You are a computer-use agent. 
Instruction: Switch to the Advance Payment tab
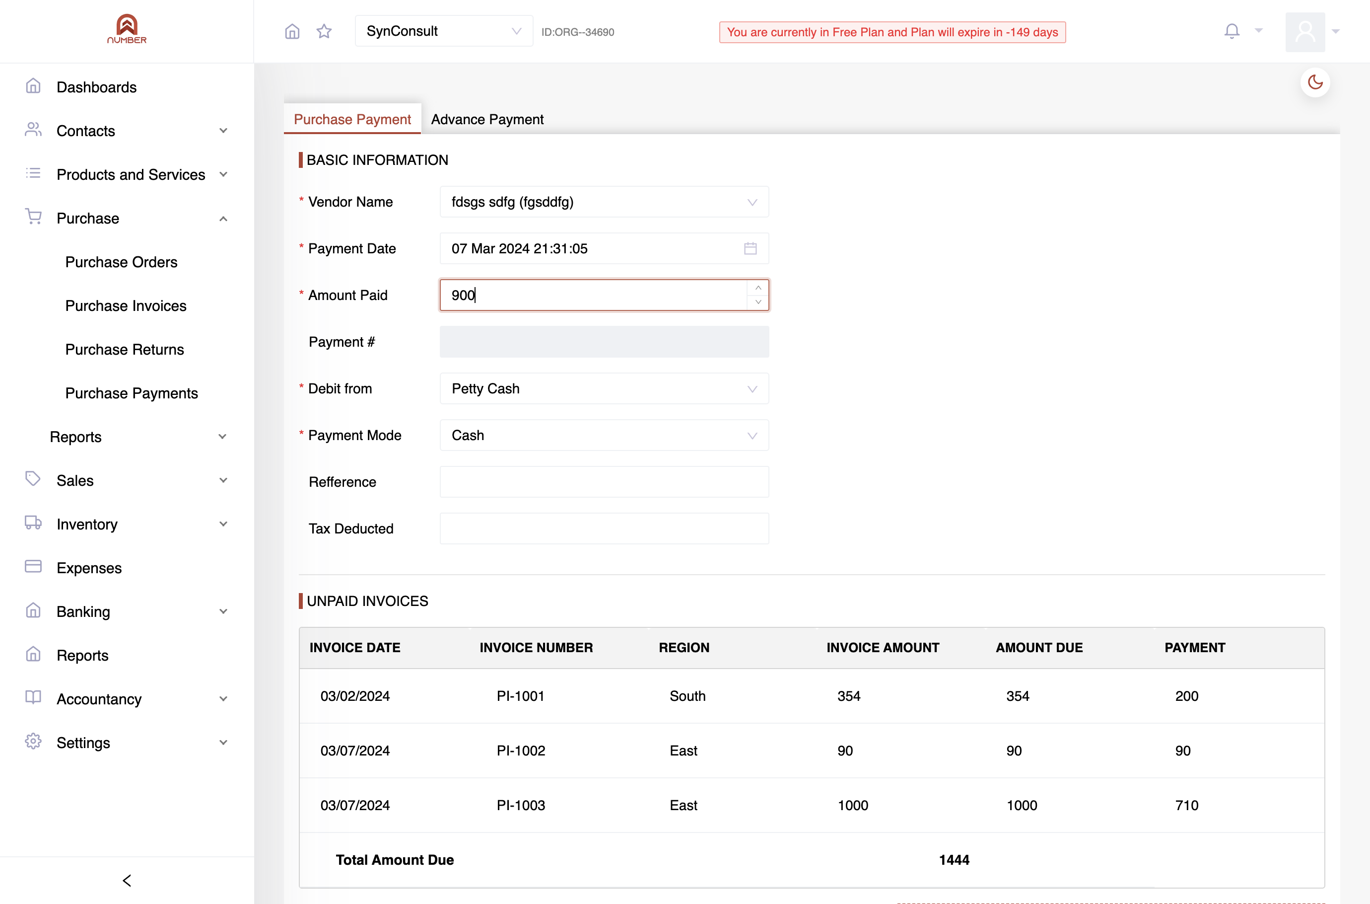coord(487,119)
